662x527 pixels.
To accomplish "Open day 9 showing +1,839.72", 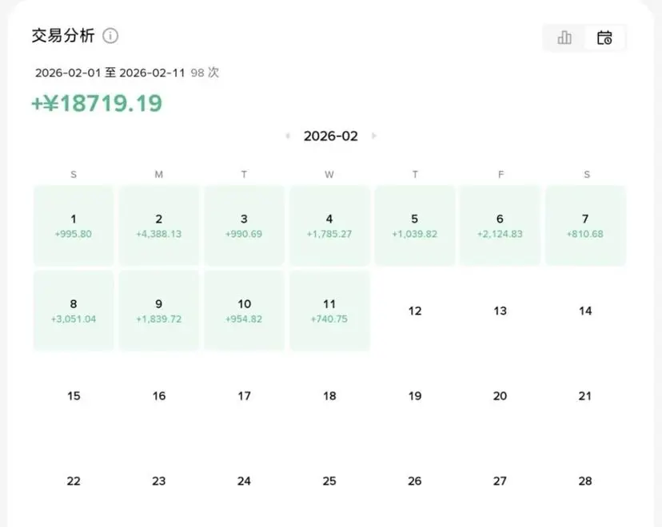I will click(x=159, y=311).
